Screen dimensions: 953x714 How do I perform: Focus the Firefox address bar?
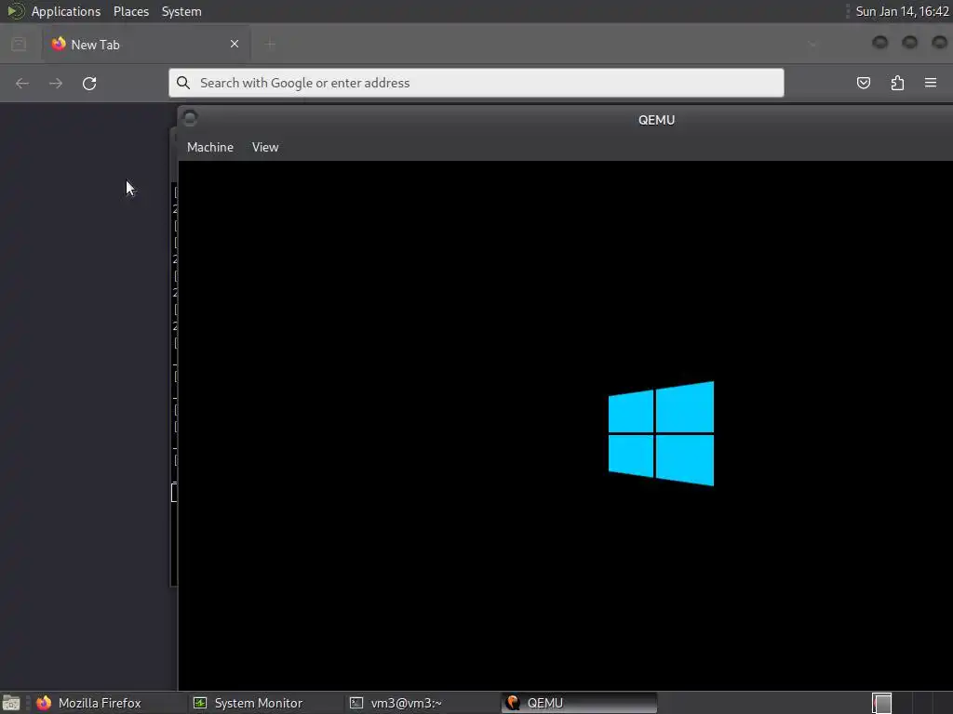tap(476, 83)
